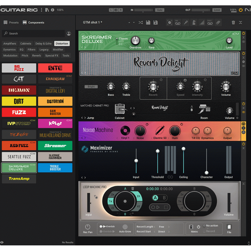Open the metronome tool in toolbar
This screenshot has width=251, height=251.
(x=194, y=22)
